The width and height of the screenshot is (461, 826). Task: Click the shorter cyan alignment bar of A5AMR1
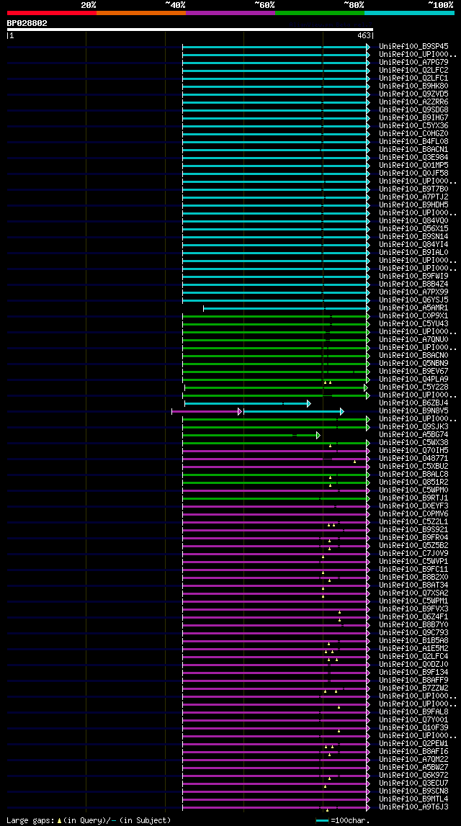[287, 308]
